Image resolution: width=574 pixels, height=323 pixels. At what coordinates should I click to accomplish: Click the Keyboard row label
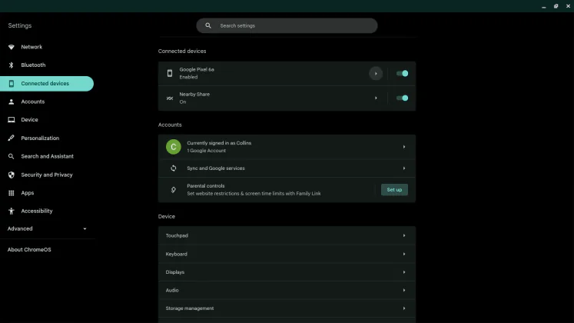click(177, 254)
